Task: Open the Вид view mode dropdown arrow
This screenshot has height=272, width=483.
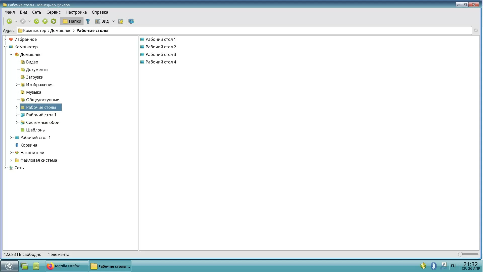Action: pyautogui.click(x=113, y=21)
